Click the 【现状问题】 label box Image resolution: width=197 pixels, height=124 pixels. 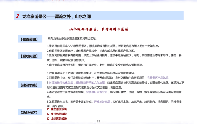tap(30, 56)
